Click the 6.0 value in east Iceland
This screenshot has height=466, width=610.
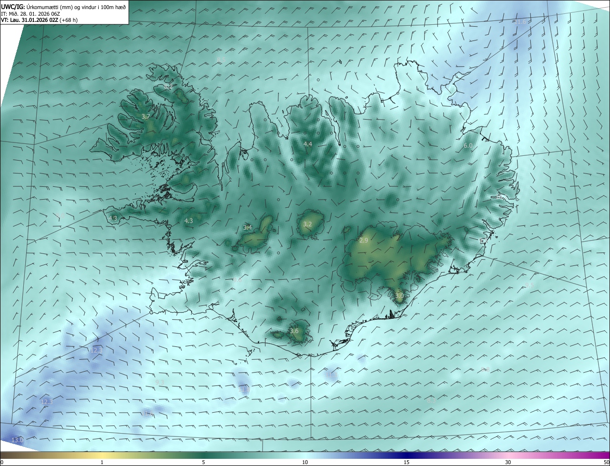pos(468,145)
